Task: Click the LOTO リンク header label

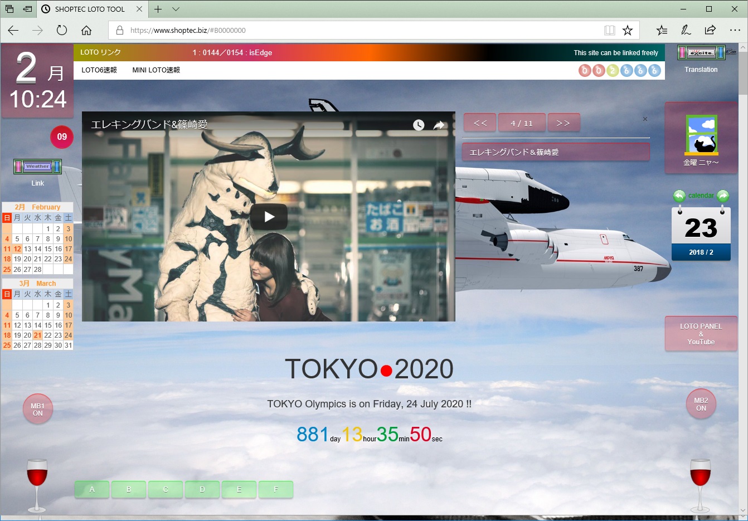Action: (100, 52)
